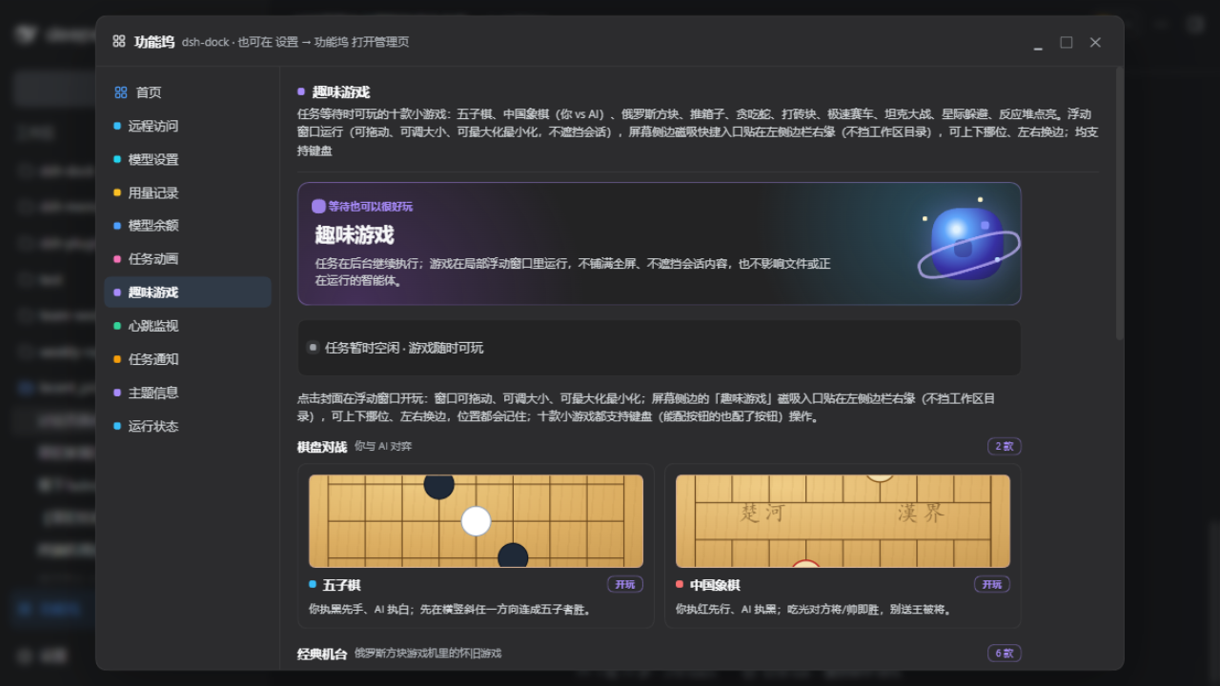Select 任务动画 sidebar item

point(187,259)
